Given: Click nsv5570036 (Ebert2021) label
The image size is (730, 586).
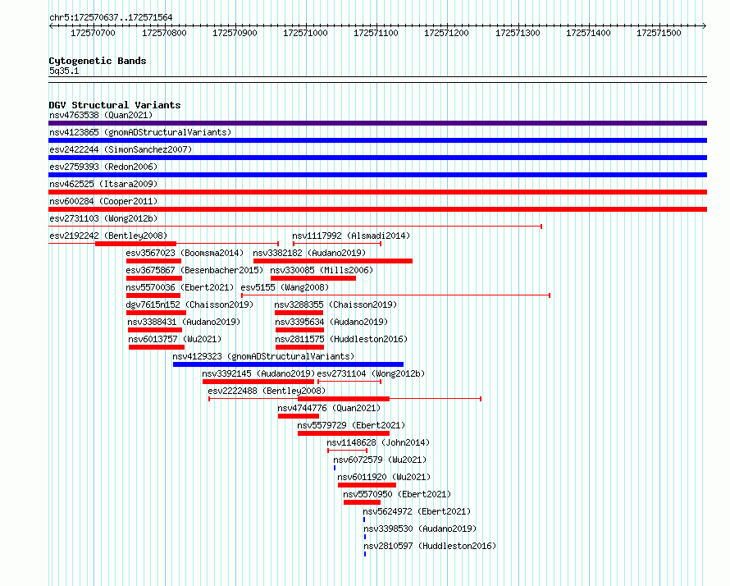Looking at the screenshot, I should tap(180, 287).
